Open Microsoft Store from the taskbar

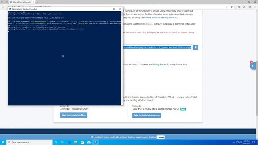pyautogui.click(x=82, y=142)
